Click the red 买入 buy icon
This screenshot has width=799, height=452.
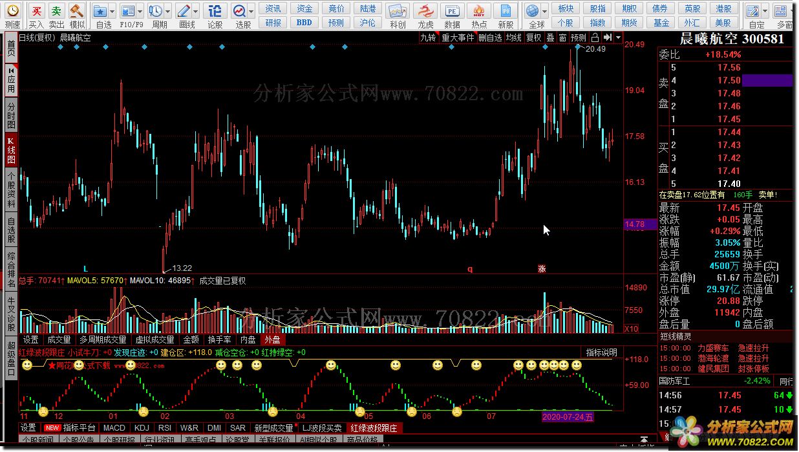point(37,11)
